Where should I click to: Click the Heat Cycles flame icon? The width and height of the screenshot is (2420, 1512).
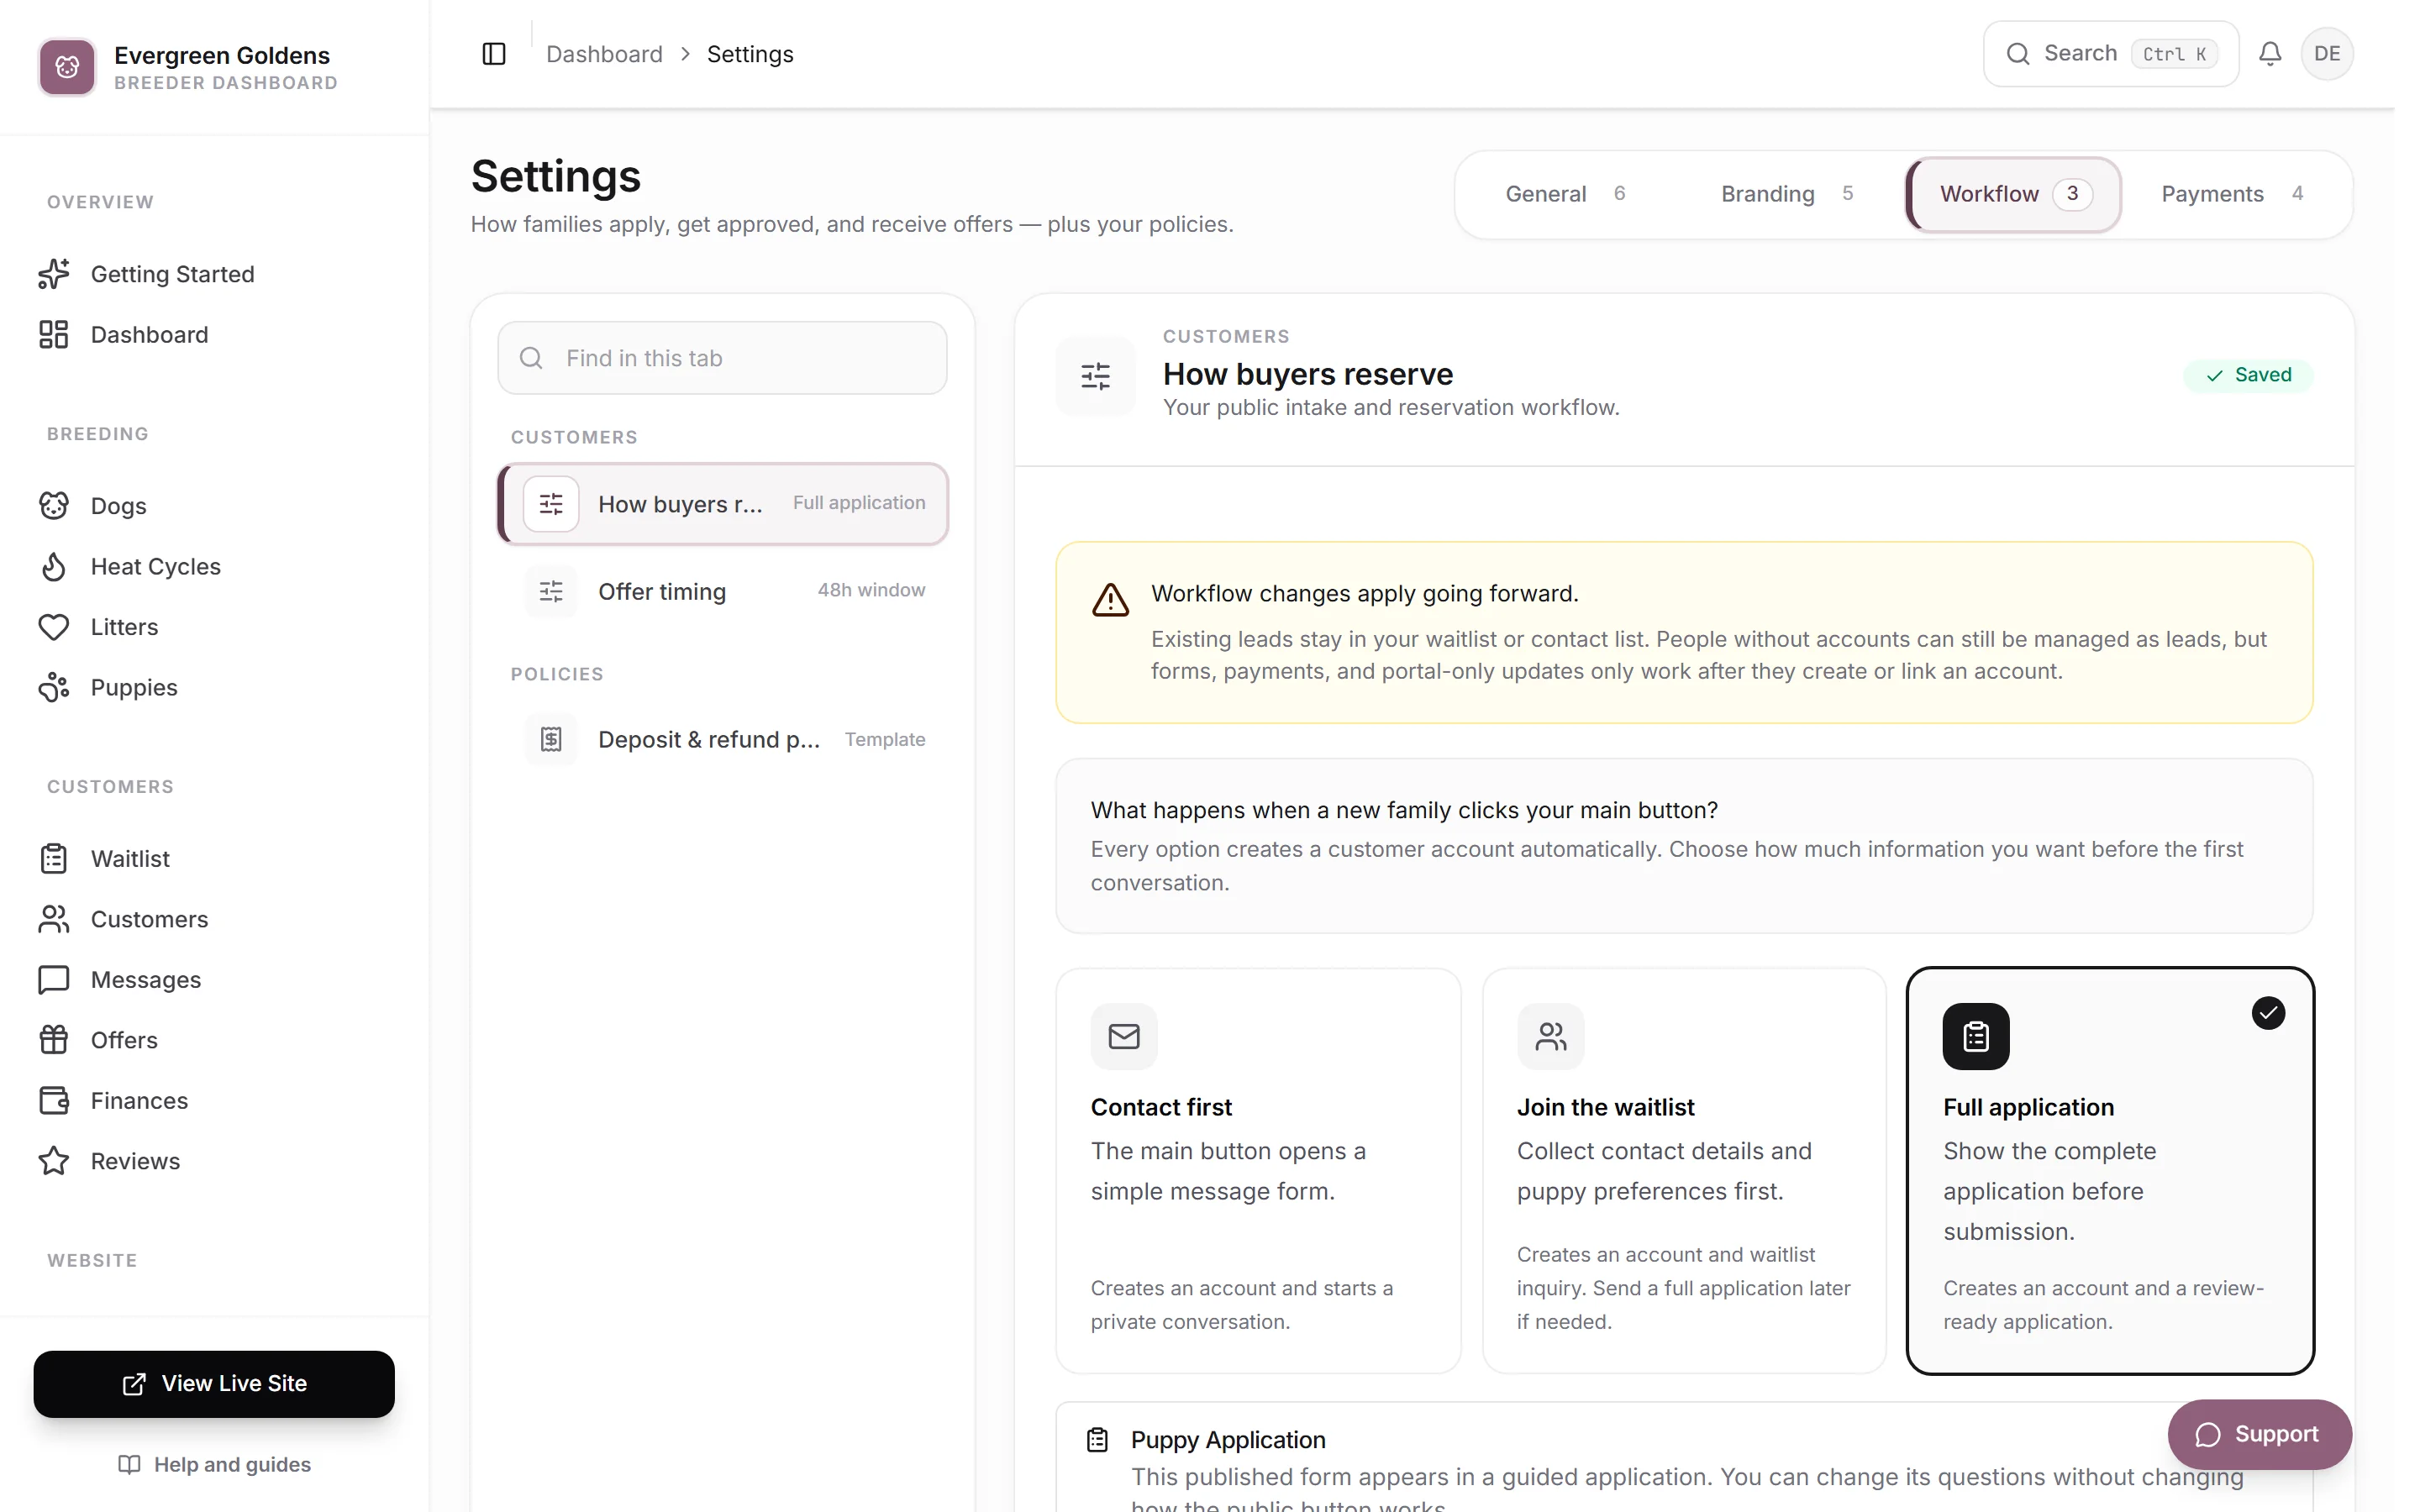click(x=54, y=567)
